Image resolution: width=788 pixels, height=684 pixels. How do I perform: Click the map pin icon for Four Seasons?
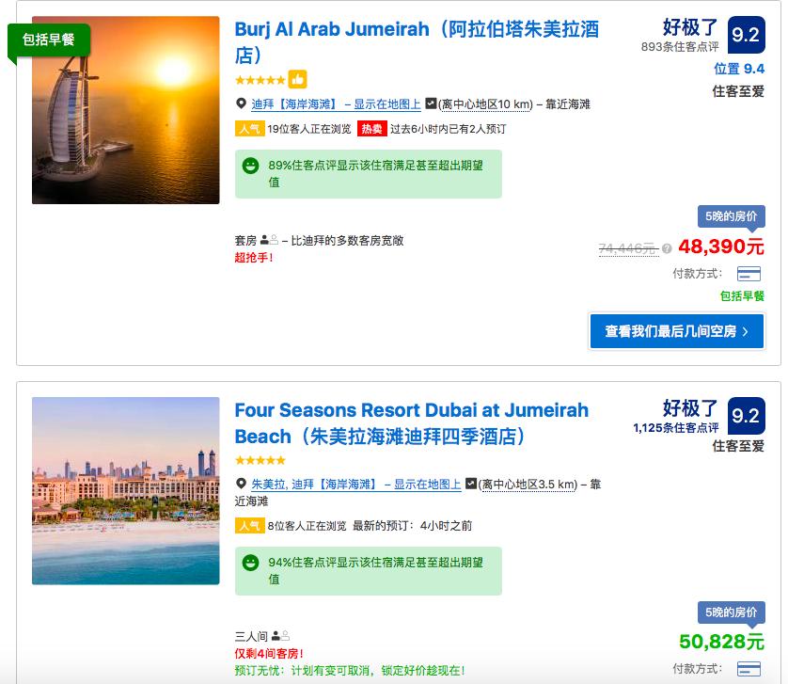pos(241,485)
